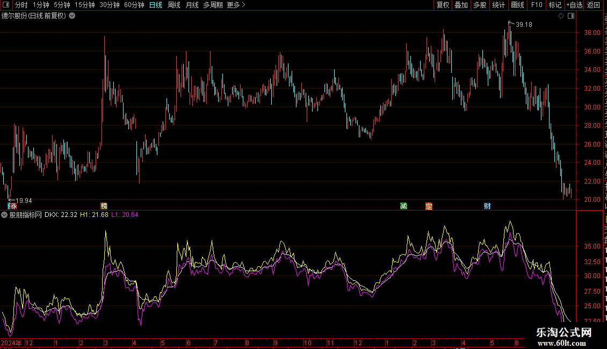Open the 多股 multi-stock view
Screen dimensions: 607x349
[x=480, y=5]
